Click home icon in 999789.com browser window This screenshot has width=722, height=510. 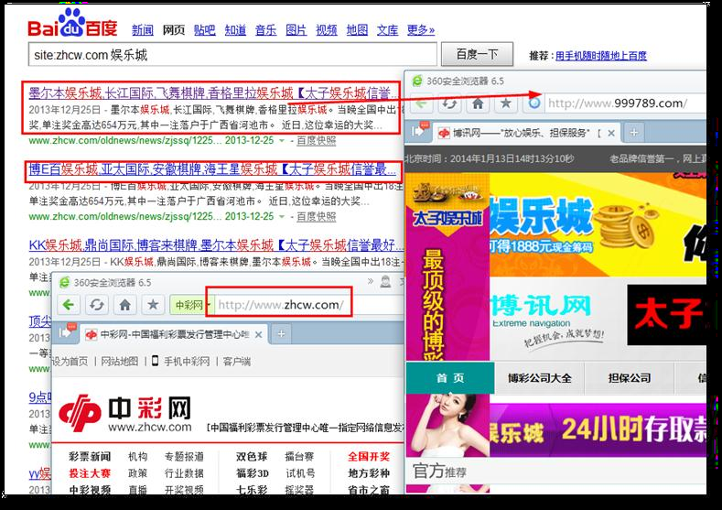tap(478, 102)
